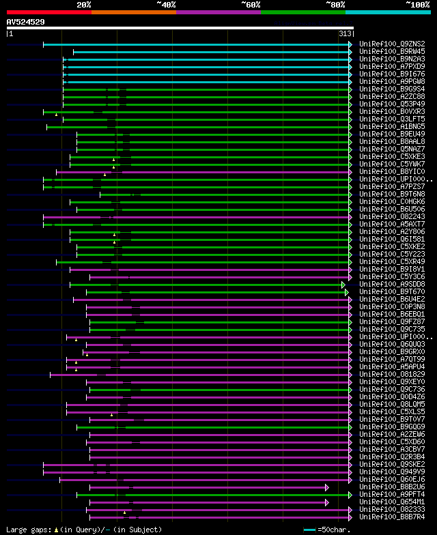
Task: Select the UniRef100_B9I8V1 label
Action: tap(392, 269)
